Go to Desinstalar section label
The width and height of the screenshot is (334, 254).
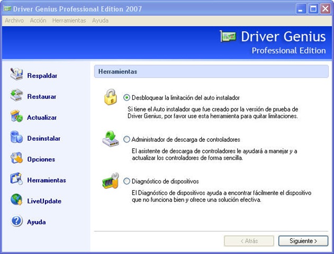[x=43, y=138]
